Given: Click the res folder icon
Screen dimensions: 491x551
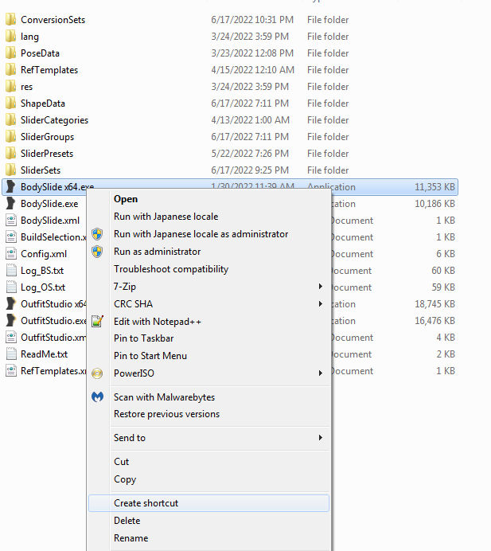Looking at the screenshot, I should click(x=11, y=86).
